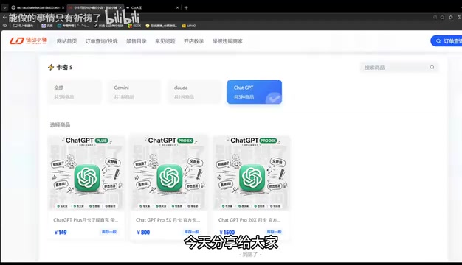Open the 举报违规商家 navigation item
The width and height of the screenshot is (462, 265).
point(227,41)
